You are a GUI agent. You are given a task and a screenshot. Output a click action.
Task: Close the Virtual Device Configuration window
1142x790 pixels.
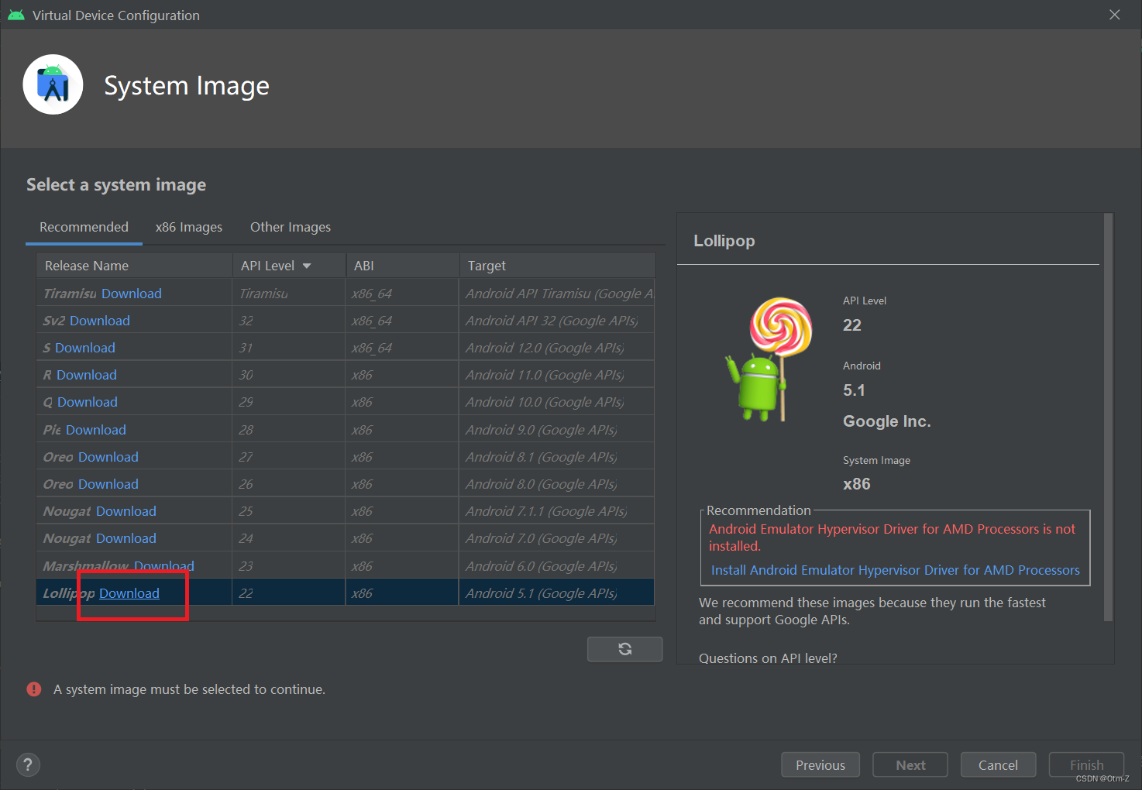click(1115, 15)
